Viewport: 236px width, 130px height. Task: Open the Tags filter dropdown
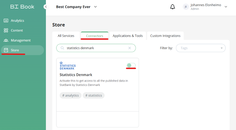(201, 48)
